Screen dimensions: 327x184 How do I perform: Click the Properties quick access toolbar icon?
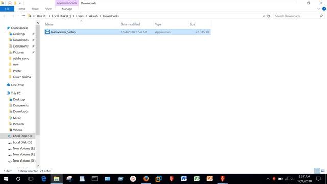click(10, 3)
